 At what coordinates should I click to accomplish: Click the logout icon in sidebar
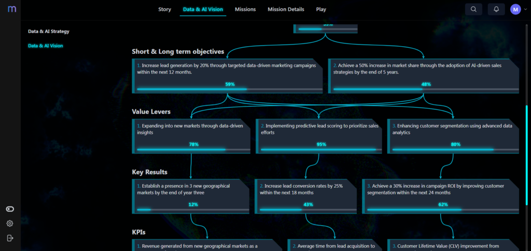pos(10,238)
